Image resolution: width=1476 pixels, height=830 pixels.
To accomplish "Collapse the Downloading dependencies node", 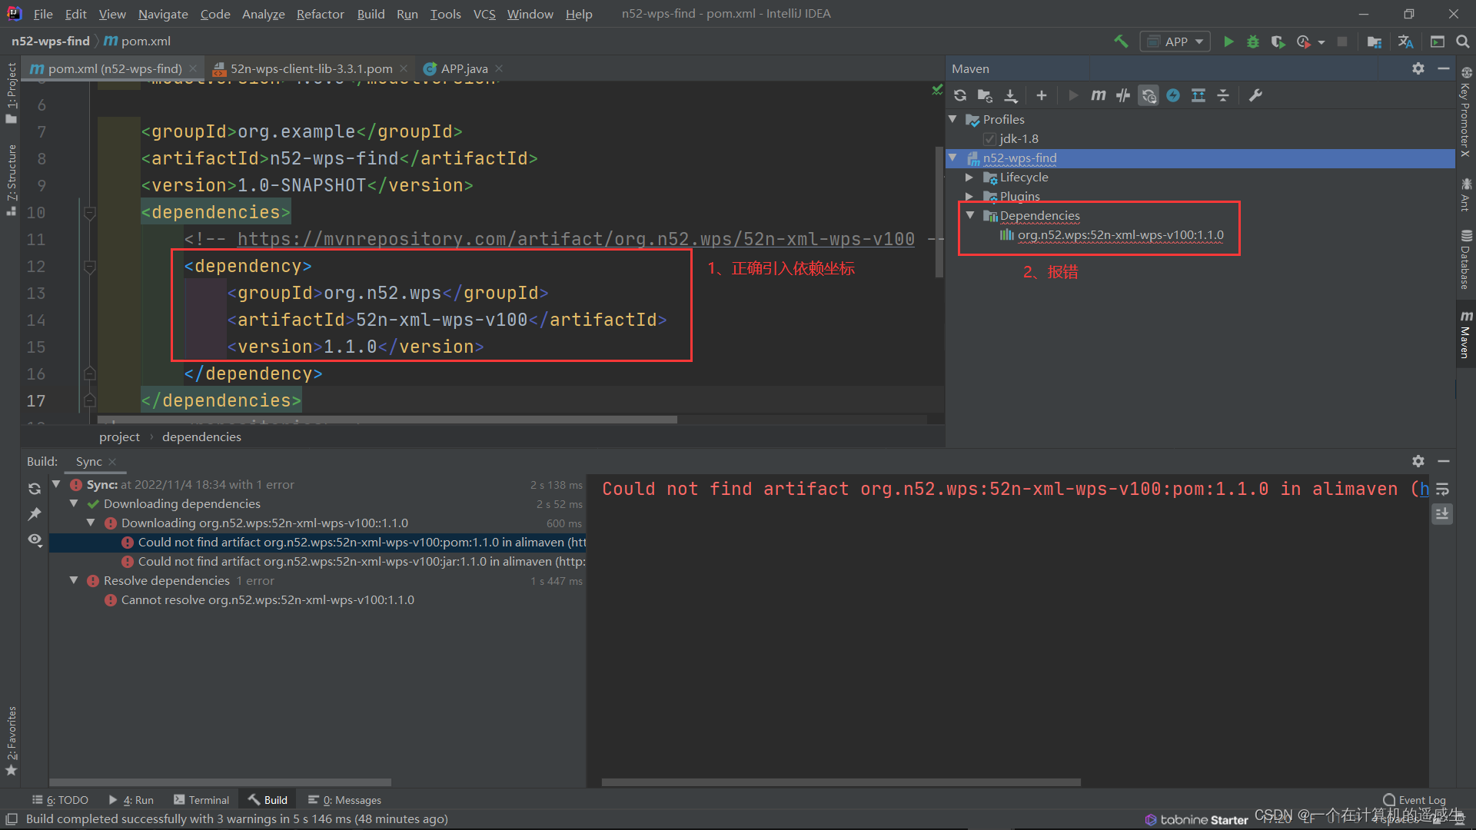I will click(x=74, y=503).
